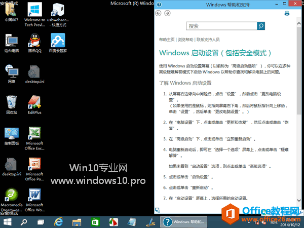Click the help scrollbar up arrow
304x228 pixels.
click(299, 23)
